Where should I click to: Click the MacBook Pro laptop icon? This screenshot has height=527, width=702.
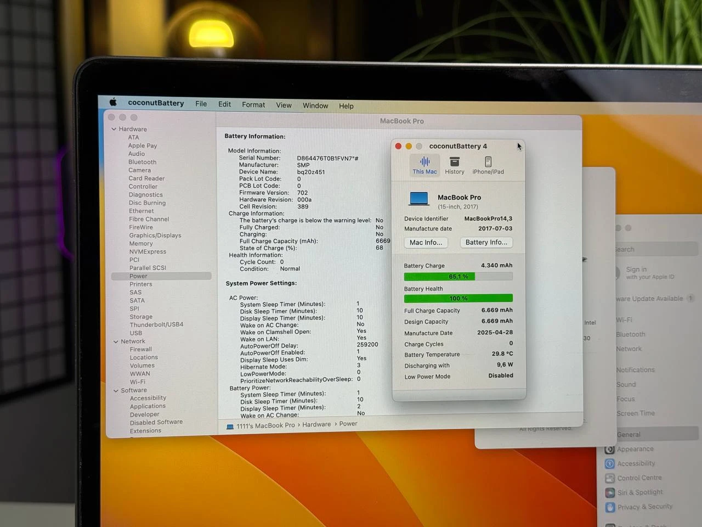pyautogui.click(x=419, y=199)
